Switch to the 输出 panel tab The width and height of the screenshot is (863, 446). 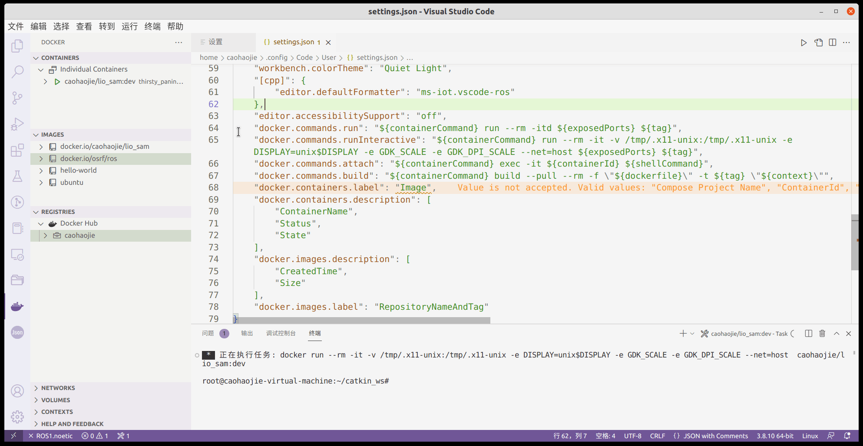pyautogui.click(x=247, y=333)
